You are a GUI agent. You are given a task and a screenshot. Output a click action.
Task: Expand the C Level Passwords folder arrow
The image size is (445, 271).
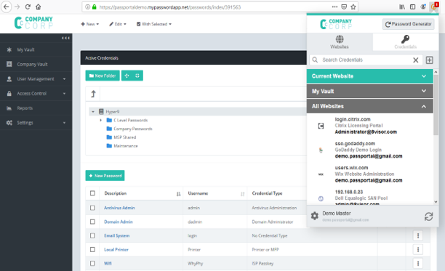tap(101, 120)
